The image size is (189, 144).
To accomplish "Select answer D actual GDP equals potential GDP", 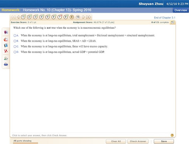I will click(15, 52).
